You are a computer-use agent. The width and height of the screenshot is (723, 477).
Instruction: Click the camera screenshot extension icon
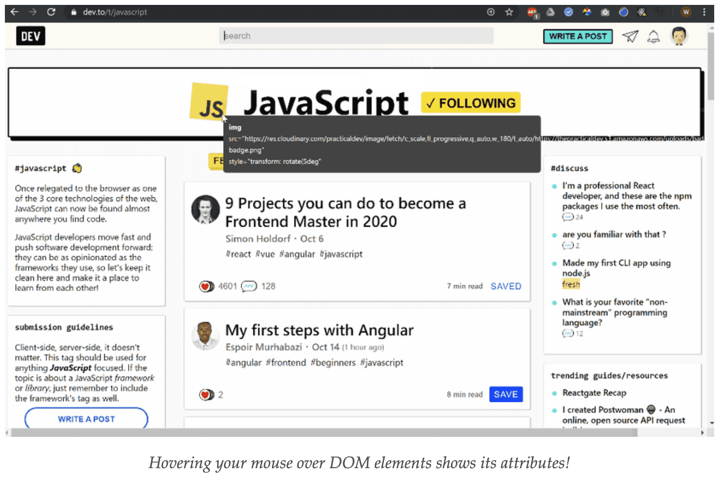click(605, 12)
